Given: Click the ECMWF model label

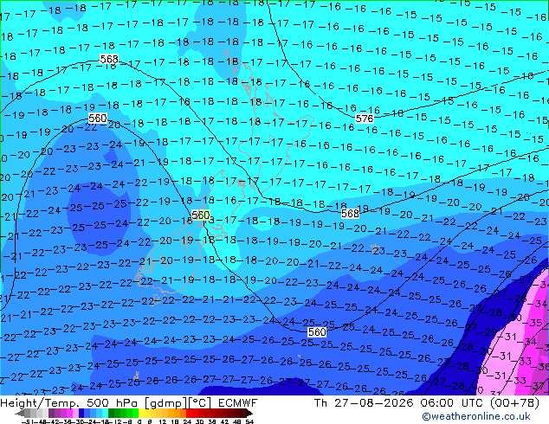Looking at the screenshot, I should (x=238, y=403).
